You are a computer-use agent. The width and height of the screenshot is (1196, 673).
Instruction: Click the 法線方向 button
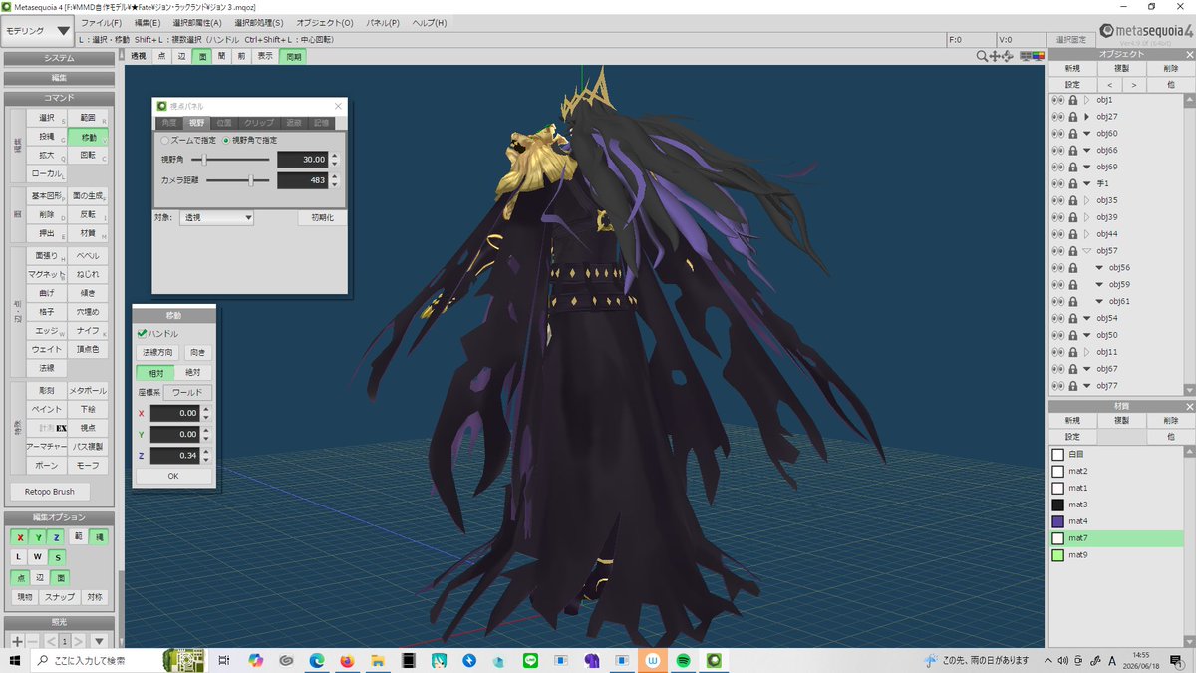pyautogui.click(x=155, y=352)
